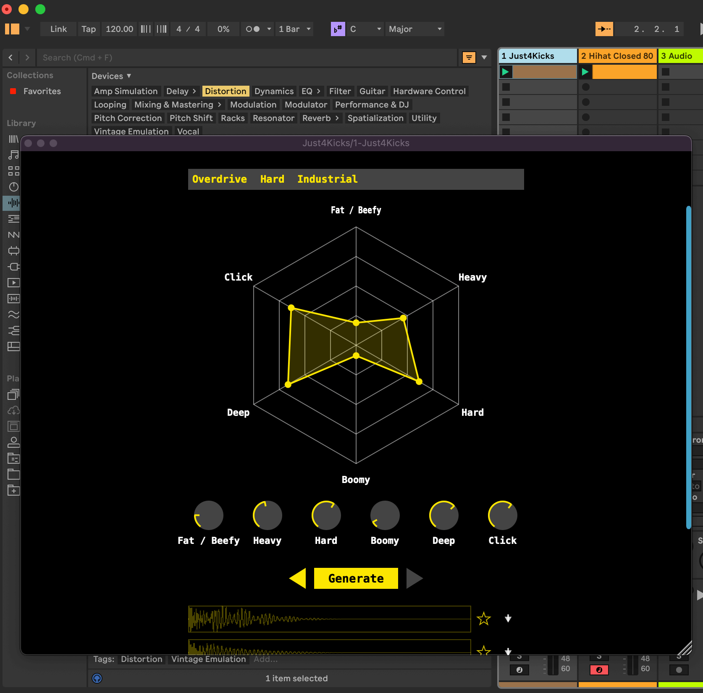703x693 pixels.
Task: Select the Audio Effects category in the sidebar
Action: coord(13,203)
